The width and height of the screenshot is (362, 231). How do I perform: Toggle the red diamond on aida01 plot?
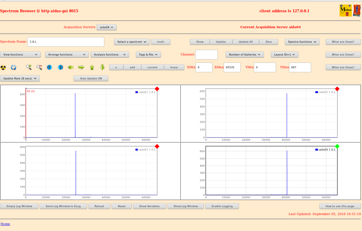pos(157,89)
